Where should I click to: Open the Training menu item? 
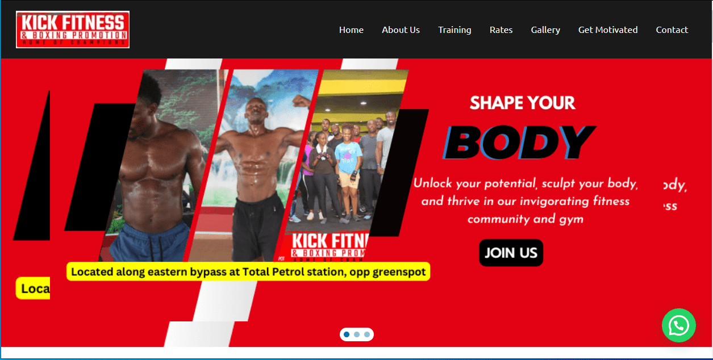click(x=455, y=30)
